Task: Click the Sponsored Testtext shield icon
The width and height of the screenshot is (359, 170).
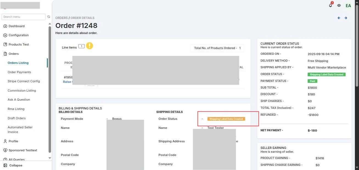Action: tap(5, 150)
